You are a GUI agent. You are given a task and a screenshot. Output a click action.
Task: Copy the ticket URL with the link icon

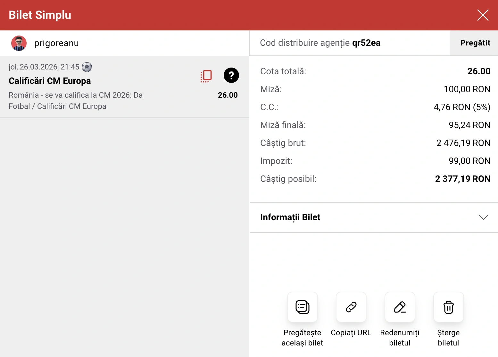(351, 307)
